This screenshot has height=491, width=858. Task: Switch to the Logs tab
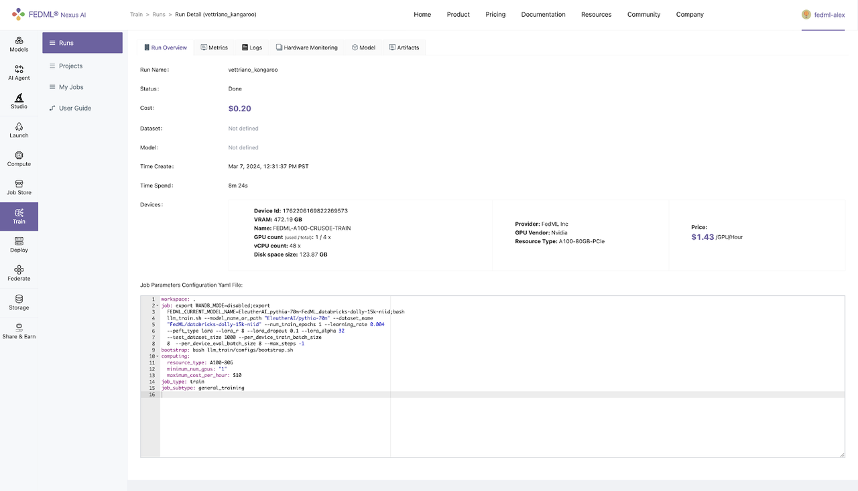coord(252,48)
